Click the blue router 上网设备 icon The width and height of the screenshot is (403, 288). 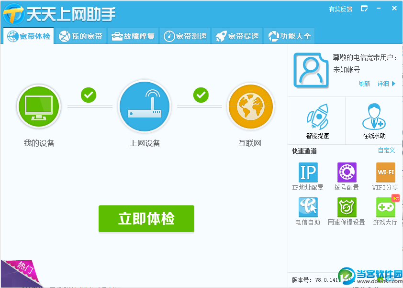(x=145, y=106)
